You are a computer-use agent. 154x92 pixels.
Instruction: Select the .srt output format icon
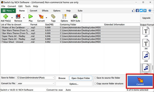[x=146, y=31]
